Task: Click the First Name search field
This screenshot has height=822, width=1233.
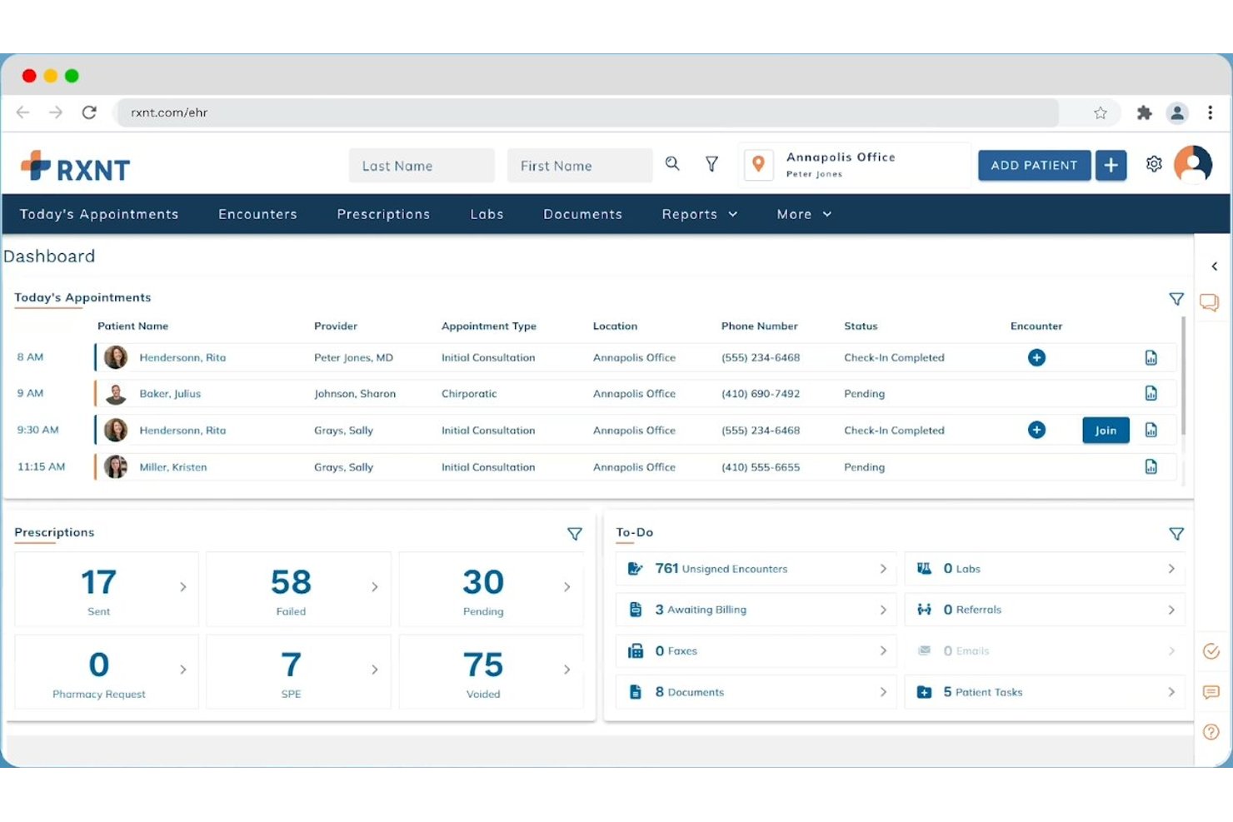Action: [580, 165]
